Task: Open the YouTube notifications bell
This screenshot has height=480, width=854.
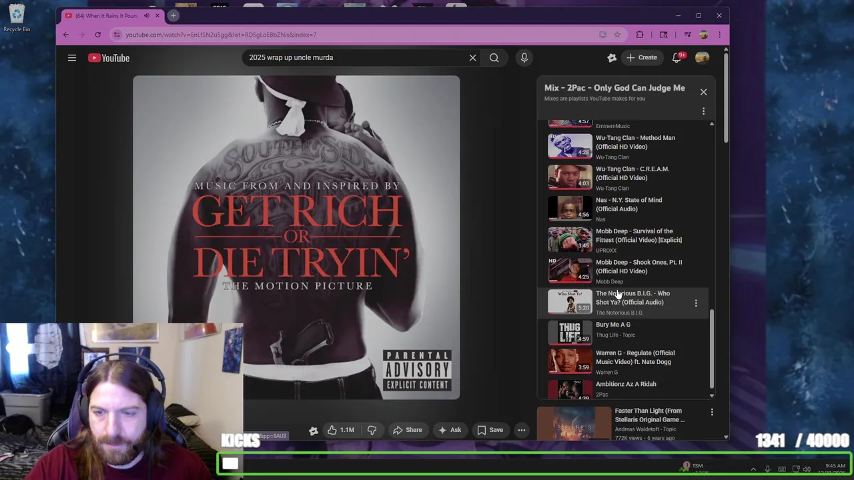Action: 677,58
